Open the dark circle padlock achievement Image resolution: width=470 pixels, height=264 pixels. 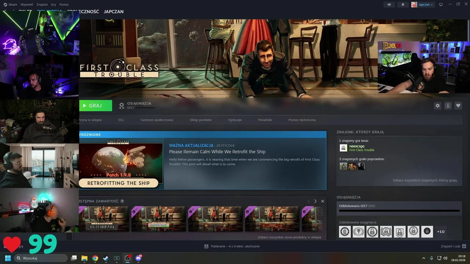coord(427,232)
